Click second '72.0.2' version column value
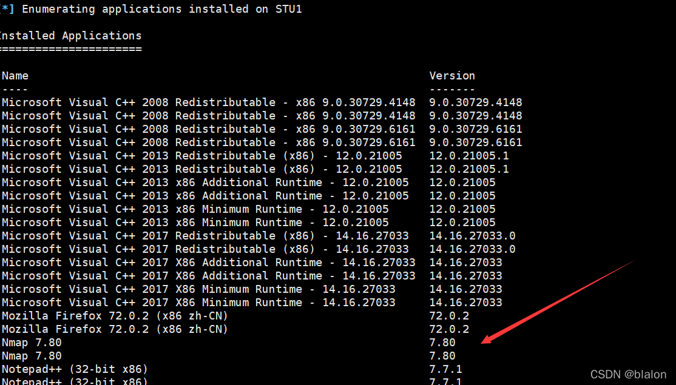The width and height of the screenshot is (676, 385). pyautogui.click(x=449, y=329)
